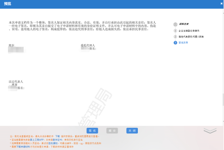Click the blue 下载 plugin link in the note
Viewport: 224px width, 150px height.
pos(57,136)
